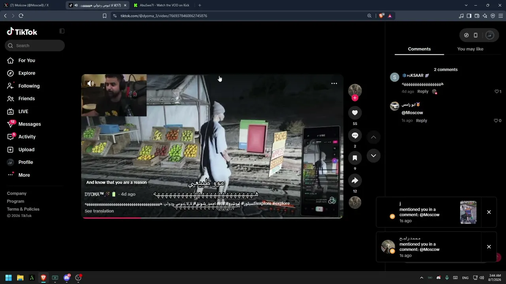This screenshot has height=284, width=506.
Task: Go to the next video
Action: pyautogui.click(x=373, y=155)
